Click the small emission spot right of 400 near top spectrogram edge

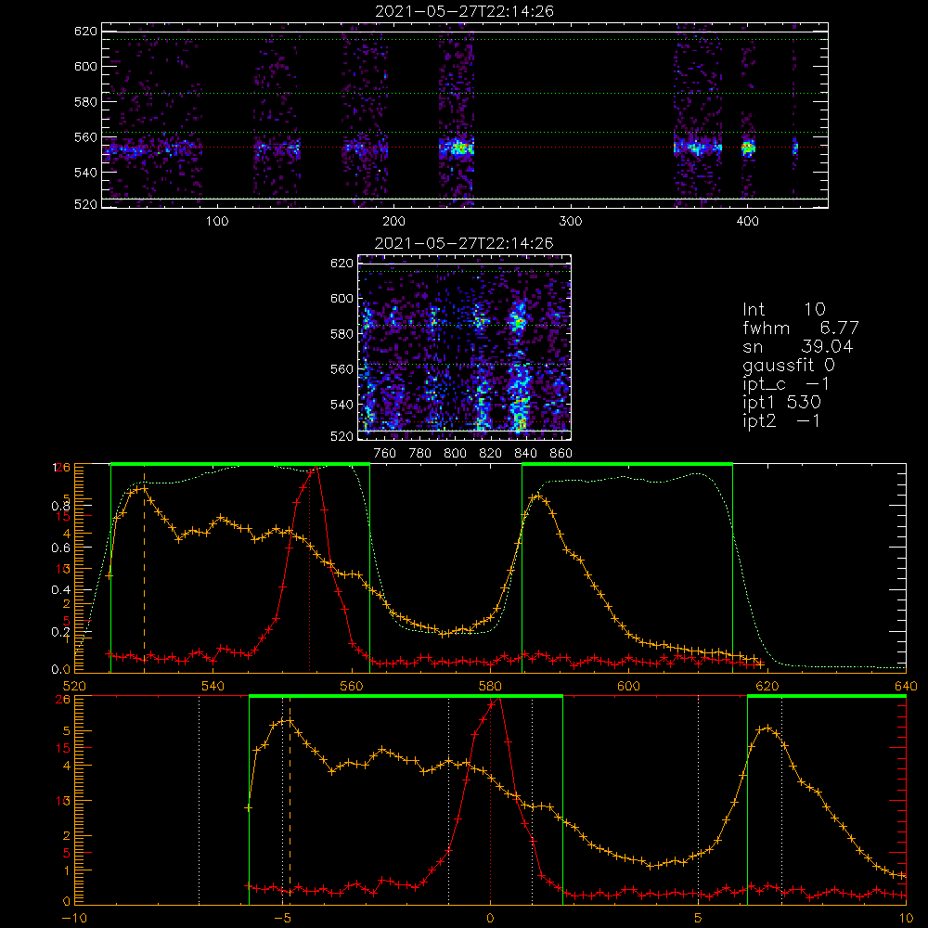coord(795,148)
